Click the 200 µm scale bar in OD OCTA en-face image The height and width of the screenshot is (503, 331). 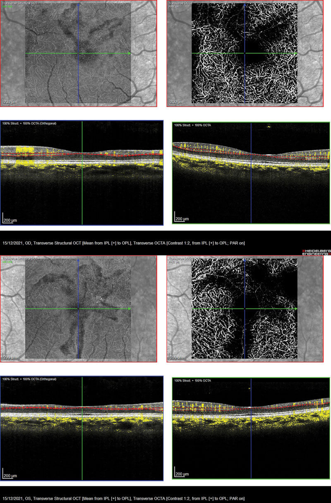click(x=177, y=101)
